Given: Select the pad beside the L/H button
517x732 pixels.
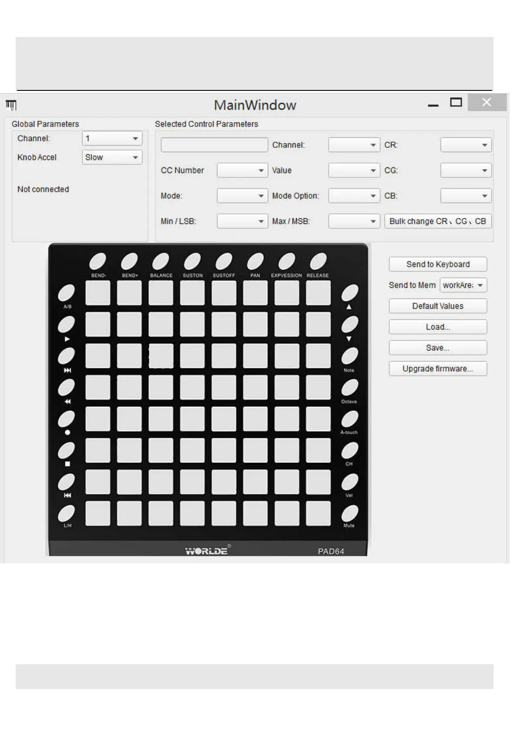Looking at the screenshot, I should 98,513.
